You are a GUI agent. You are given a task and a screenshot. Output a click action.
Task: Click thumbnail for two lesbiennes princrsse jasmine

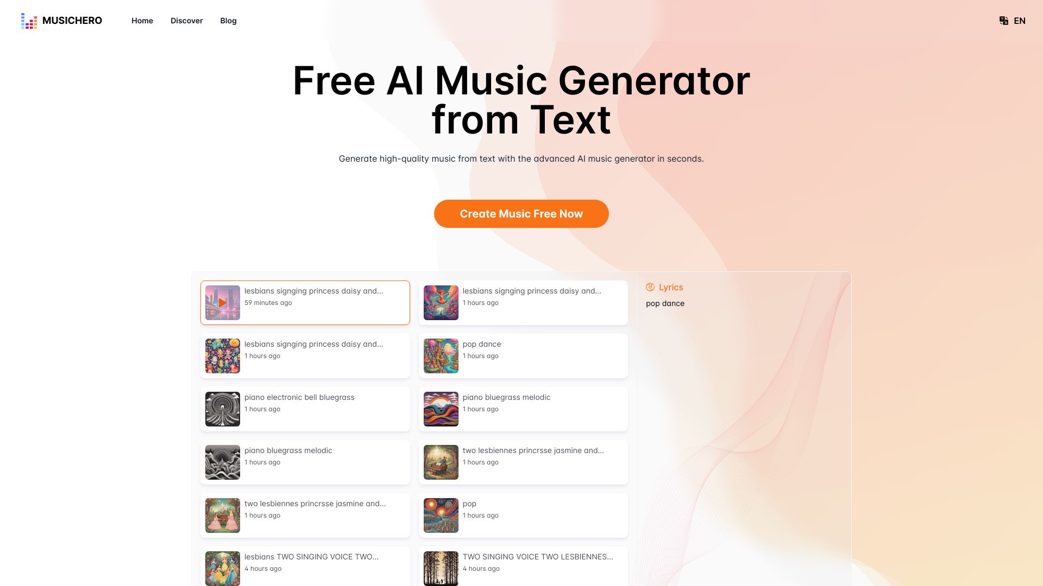[441, 462]
